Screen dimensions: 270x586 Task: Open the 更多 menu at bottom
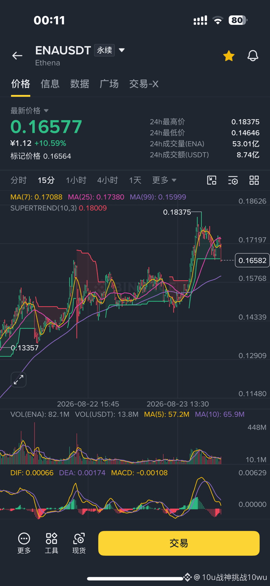click(24, 543)
